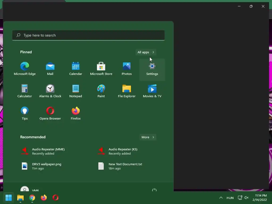Open the VM6 user account menu
The width and height of the screenshot is (272, 204).
[30, 189]
